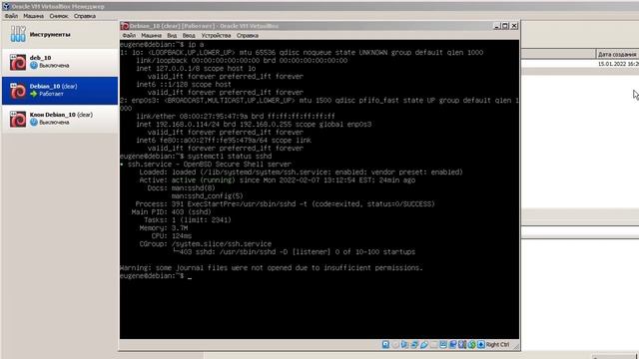
Task: Open the Вид menu in VM window
Action: point(172,36)
